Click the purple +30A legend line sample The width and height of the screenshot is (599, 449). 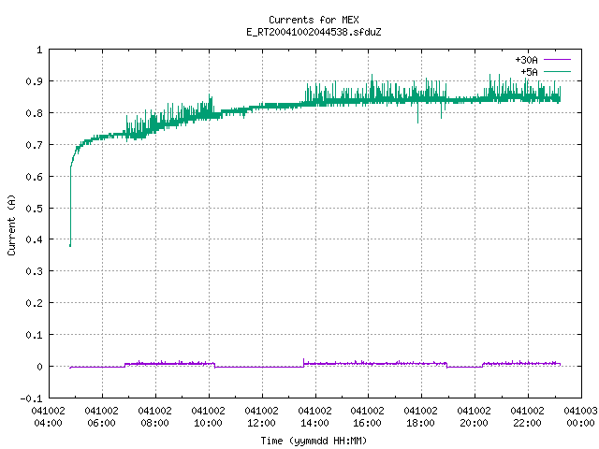click(x=557, y=60)
